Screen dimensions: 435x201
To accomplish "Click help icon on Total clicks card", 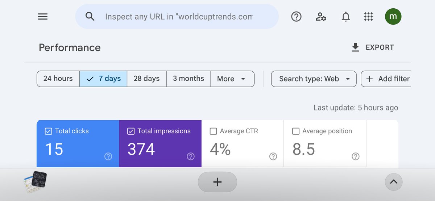I will pyautogui.click(x=108, y=156).
